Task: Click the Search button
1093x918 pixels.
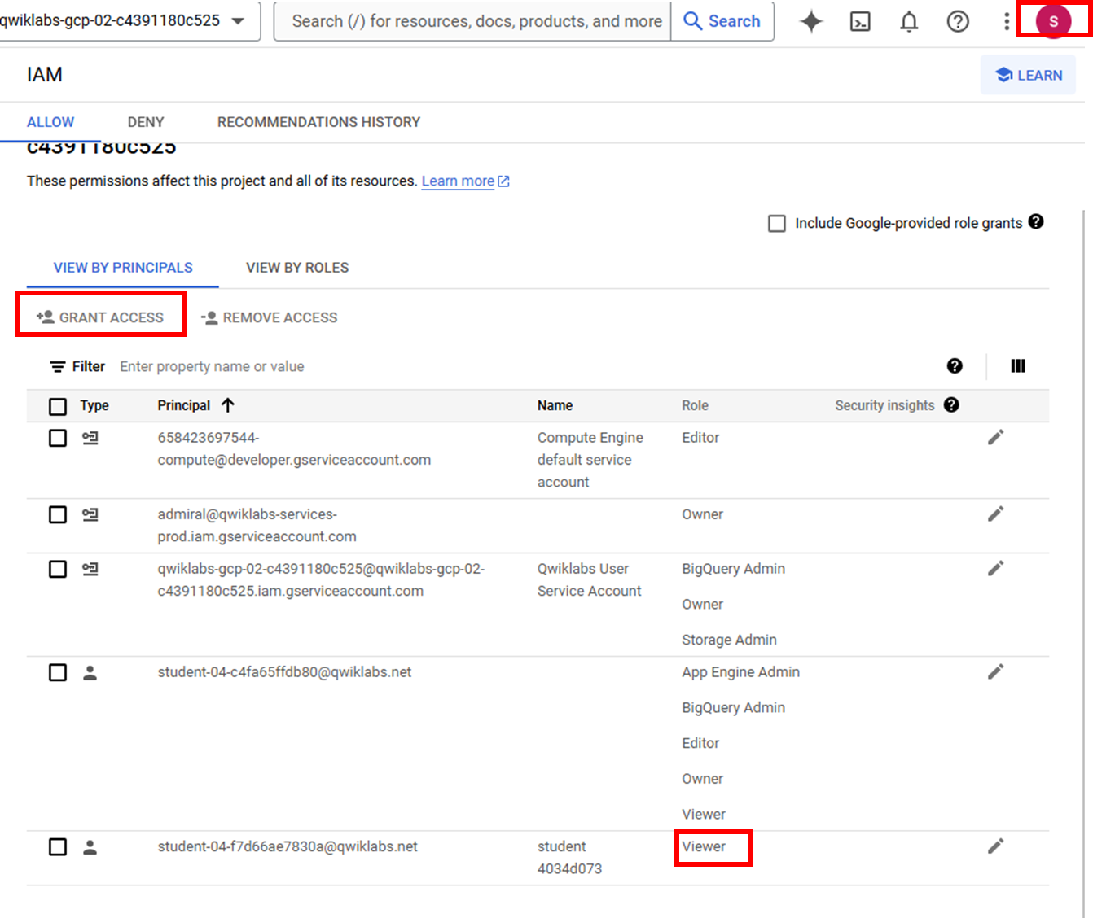Action: 722,21
